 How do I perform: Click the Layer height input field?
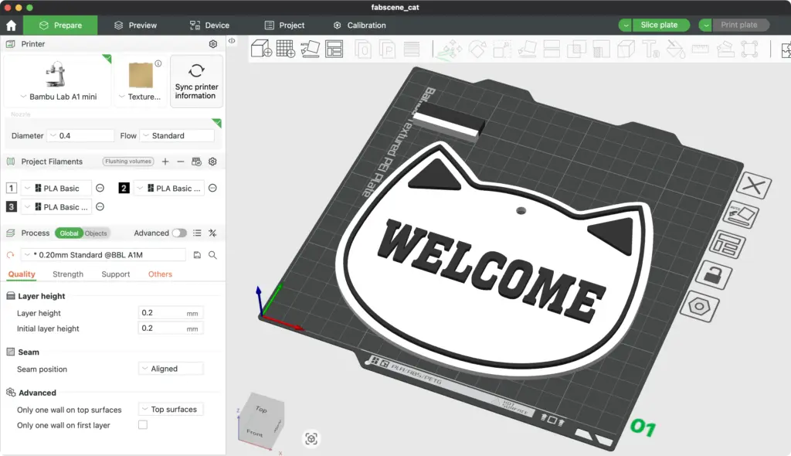click(x=171, y=313)
